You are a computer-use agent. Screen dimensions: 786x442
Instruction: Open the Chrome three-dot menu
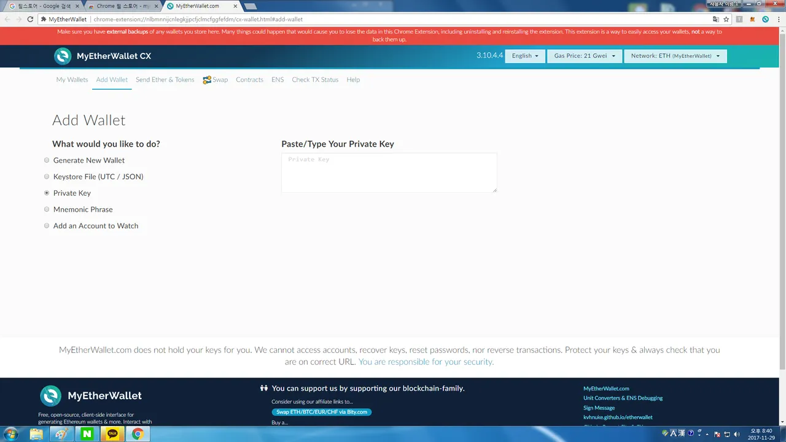pos(778,19)
